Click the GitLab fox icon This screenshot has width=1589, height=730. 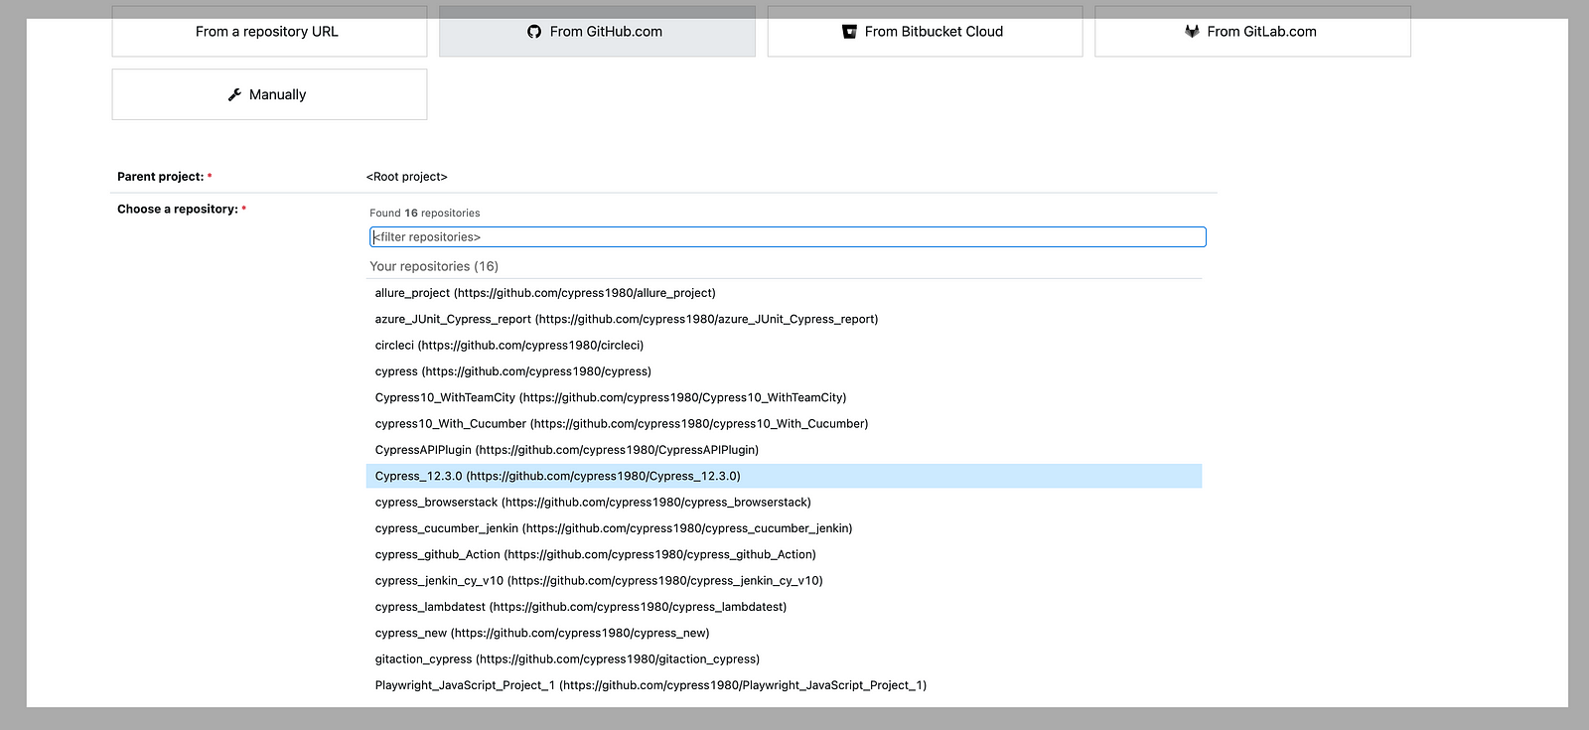pos(1192,32)
